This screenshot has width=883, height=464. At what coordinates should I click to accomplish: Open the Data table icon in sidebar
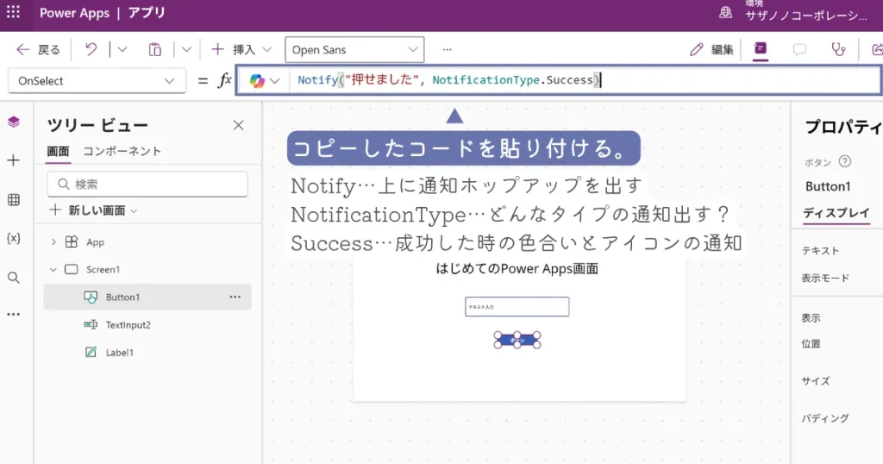13,200
